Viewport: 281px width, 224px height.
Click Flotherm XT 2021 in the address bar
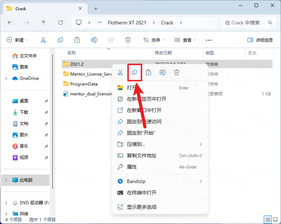coord(127,23)
